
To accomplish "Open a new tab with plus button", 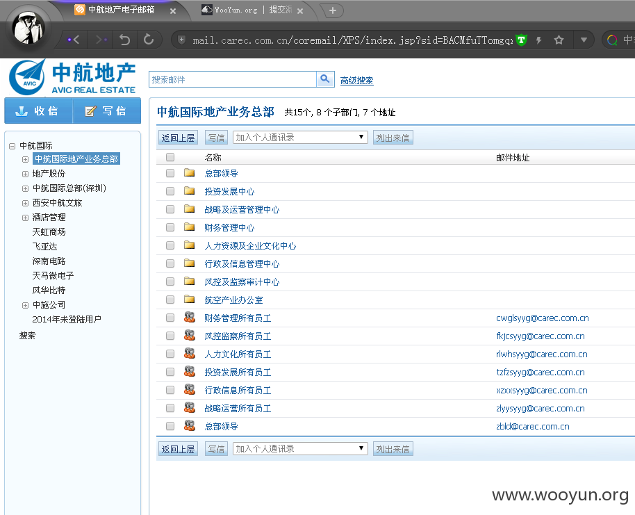I will pos(333,10).
